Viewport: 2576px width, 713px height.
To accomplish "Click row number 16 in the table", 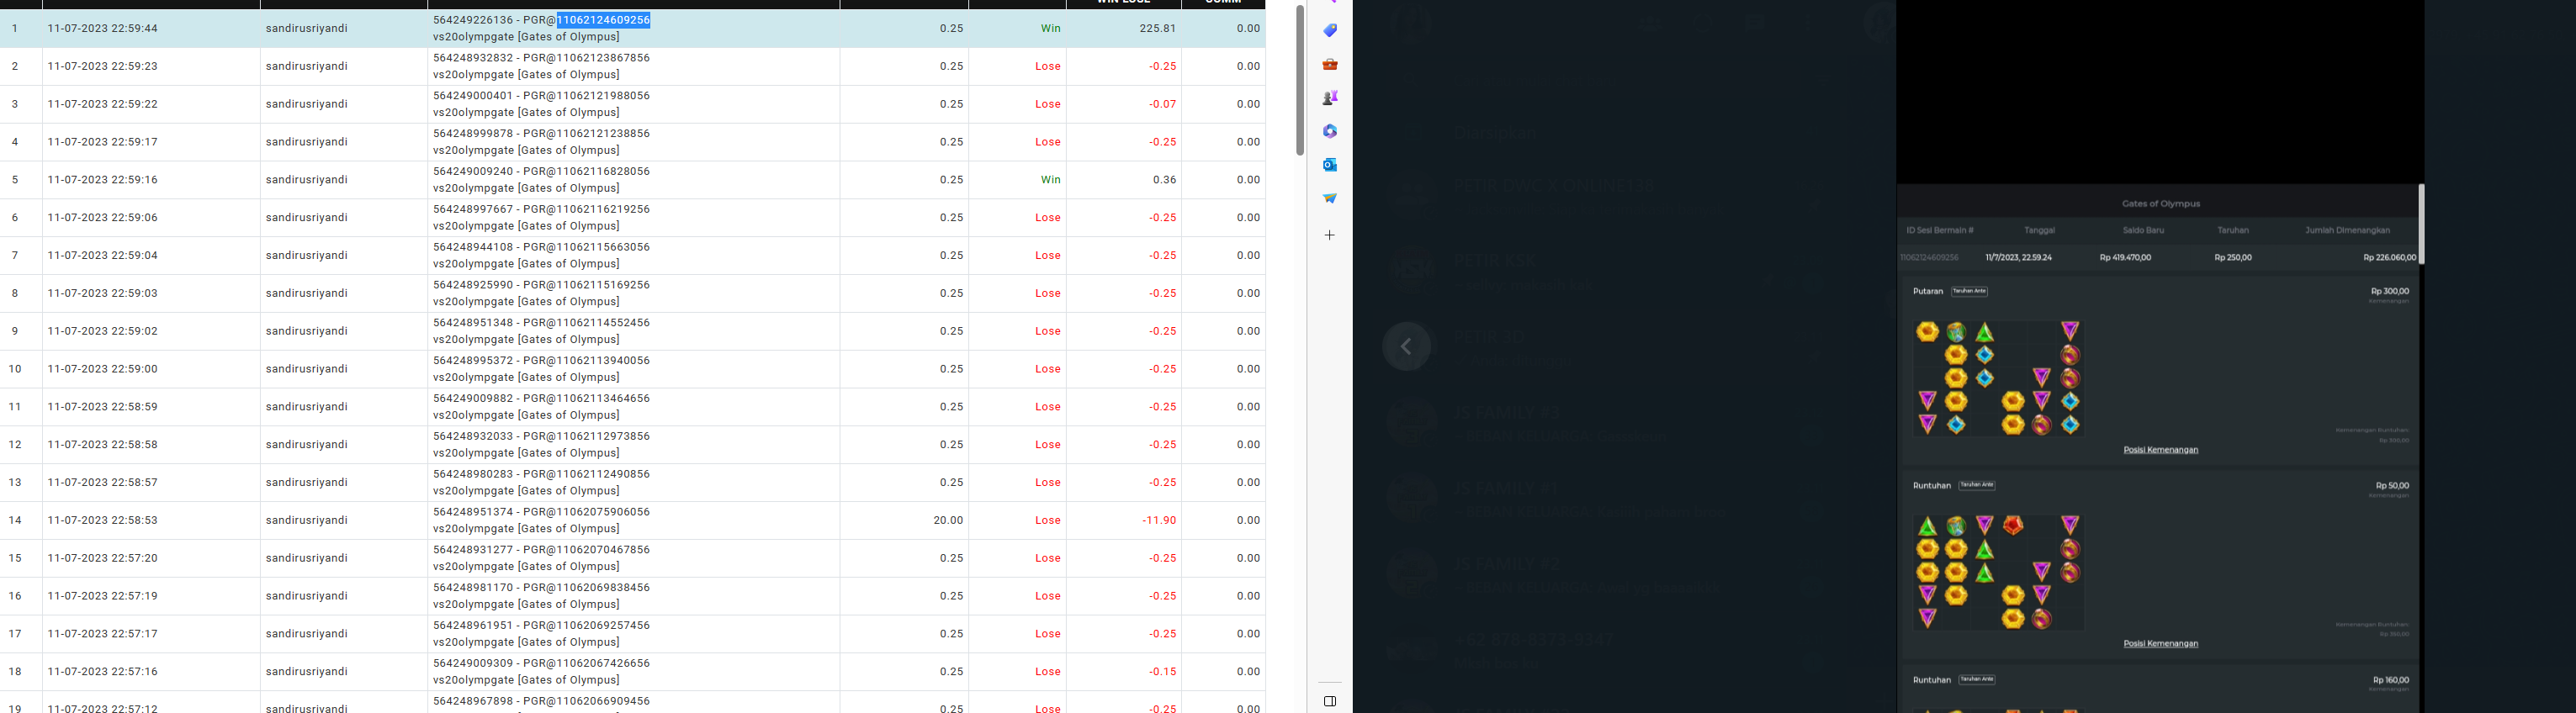I will 15,596.
